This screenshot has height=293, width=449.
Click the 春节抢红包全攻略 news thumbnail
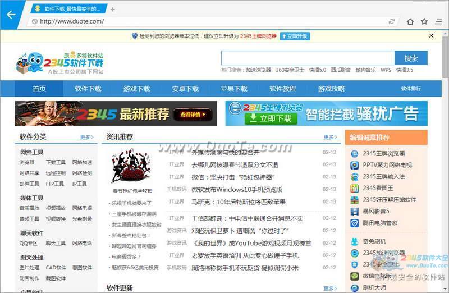click(x=132, y=166)
